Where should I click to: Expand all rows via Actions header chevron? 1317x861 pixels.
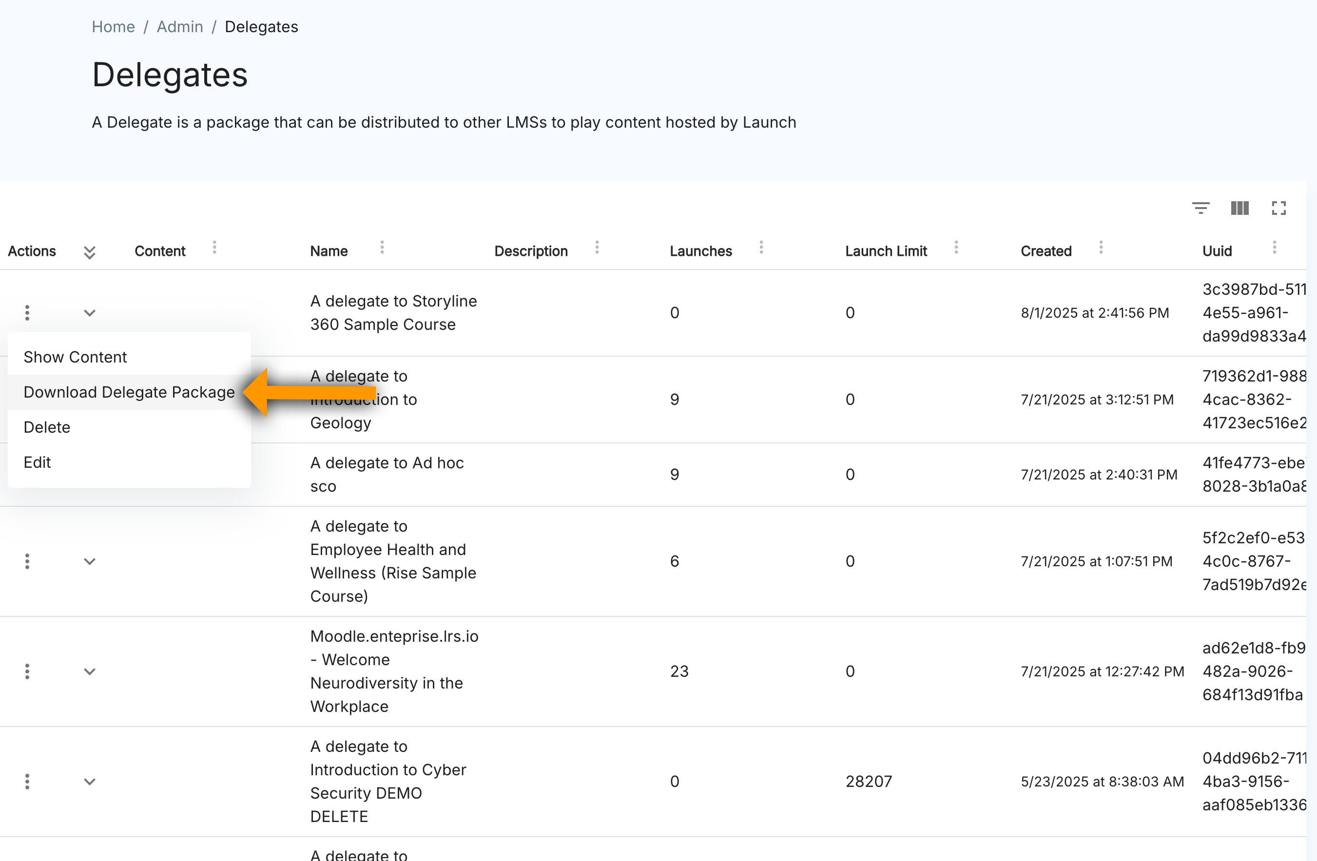coord(89,252)
